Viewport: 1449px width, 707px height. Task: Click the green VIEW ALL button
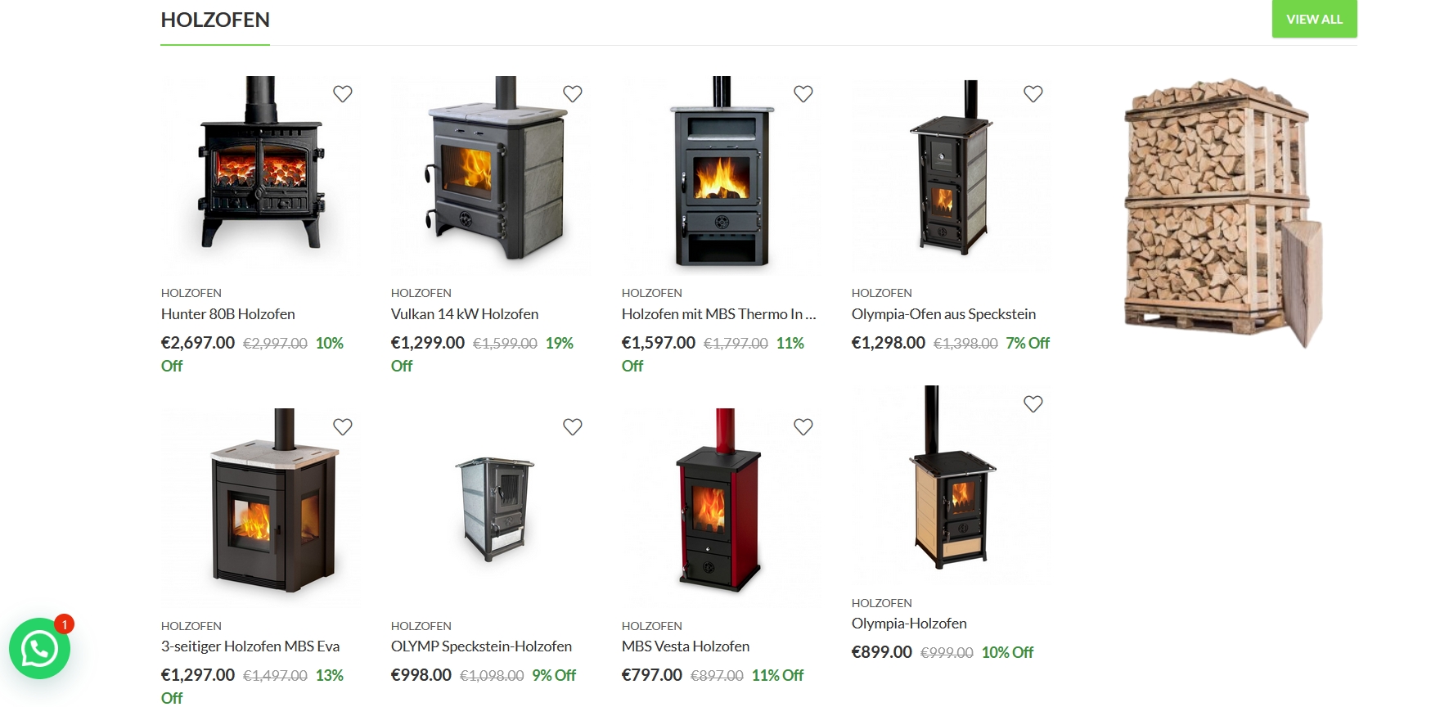[x=1314, y=19]
